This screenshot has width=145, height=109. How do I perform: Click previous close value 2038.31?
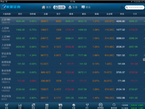pyautogui.click(x=121, y=47)
